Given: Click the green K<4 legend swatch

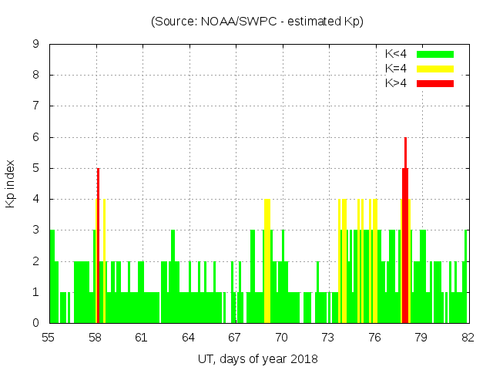Looking at the screenshot, I should (x=435, y=54).
